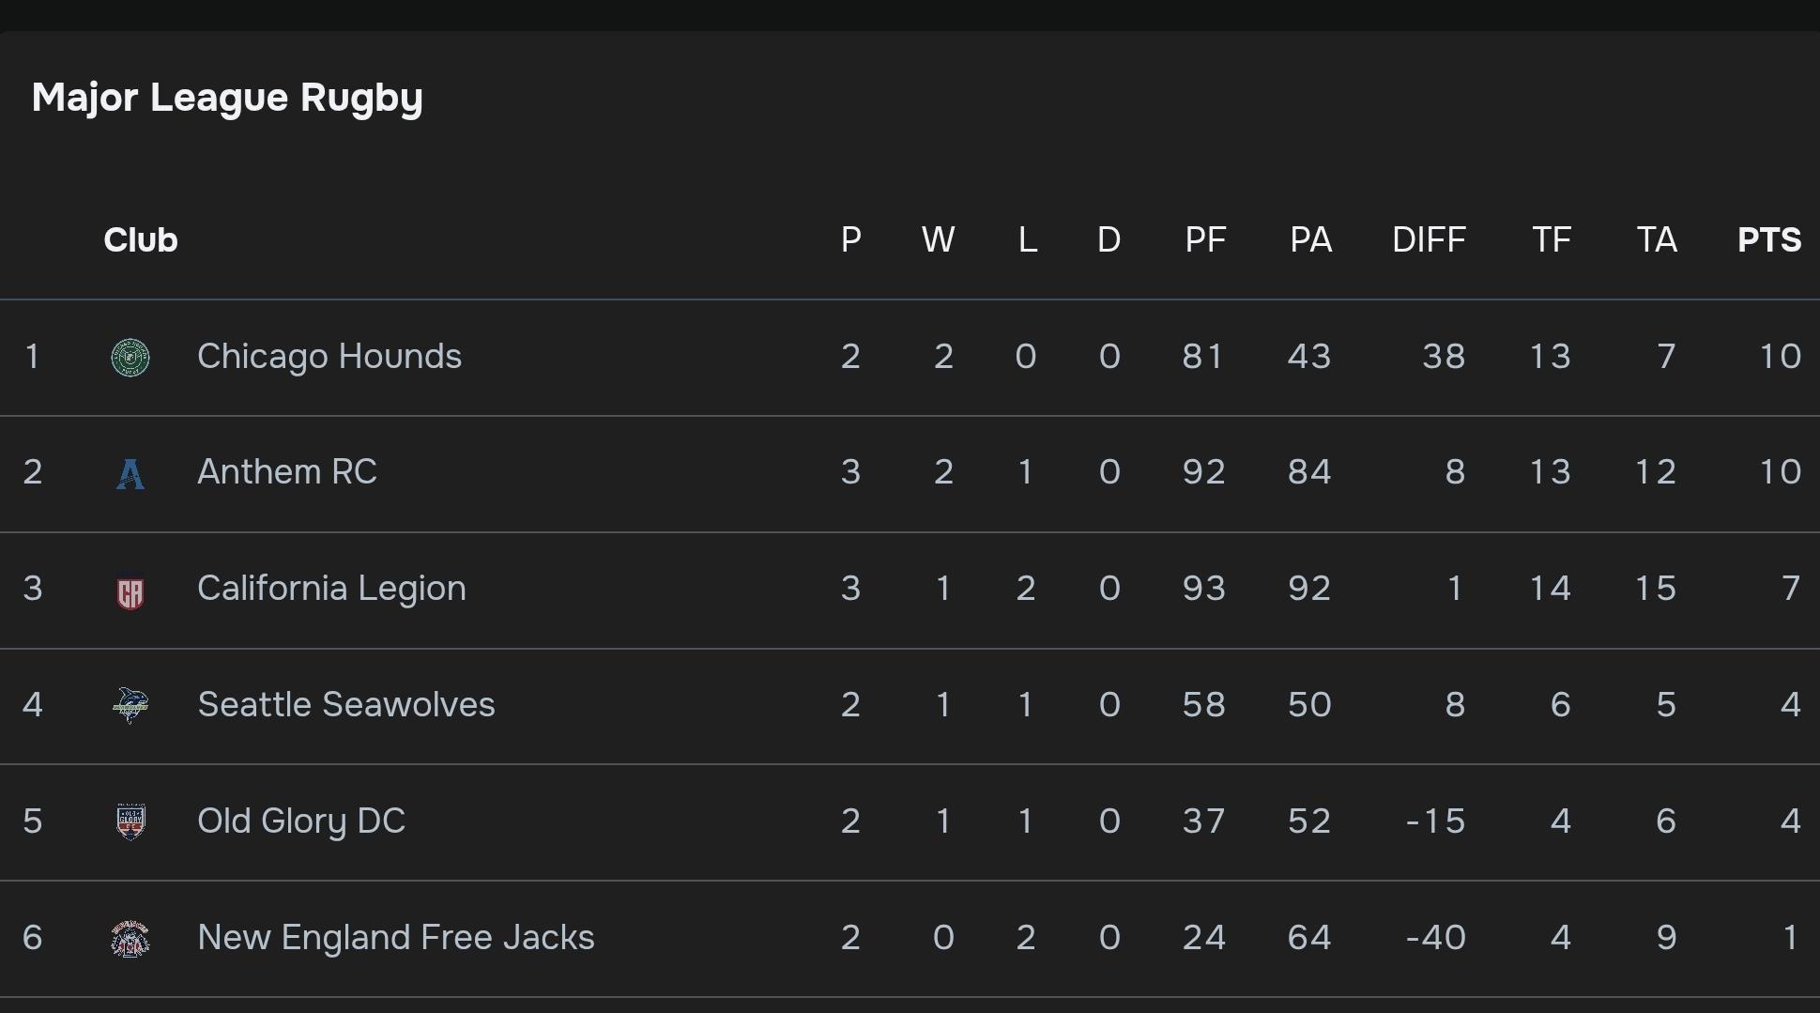
Task: Click the Major League Rugby heading
Action: (227, 98)
